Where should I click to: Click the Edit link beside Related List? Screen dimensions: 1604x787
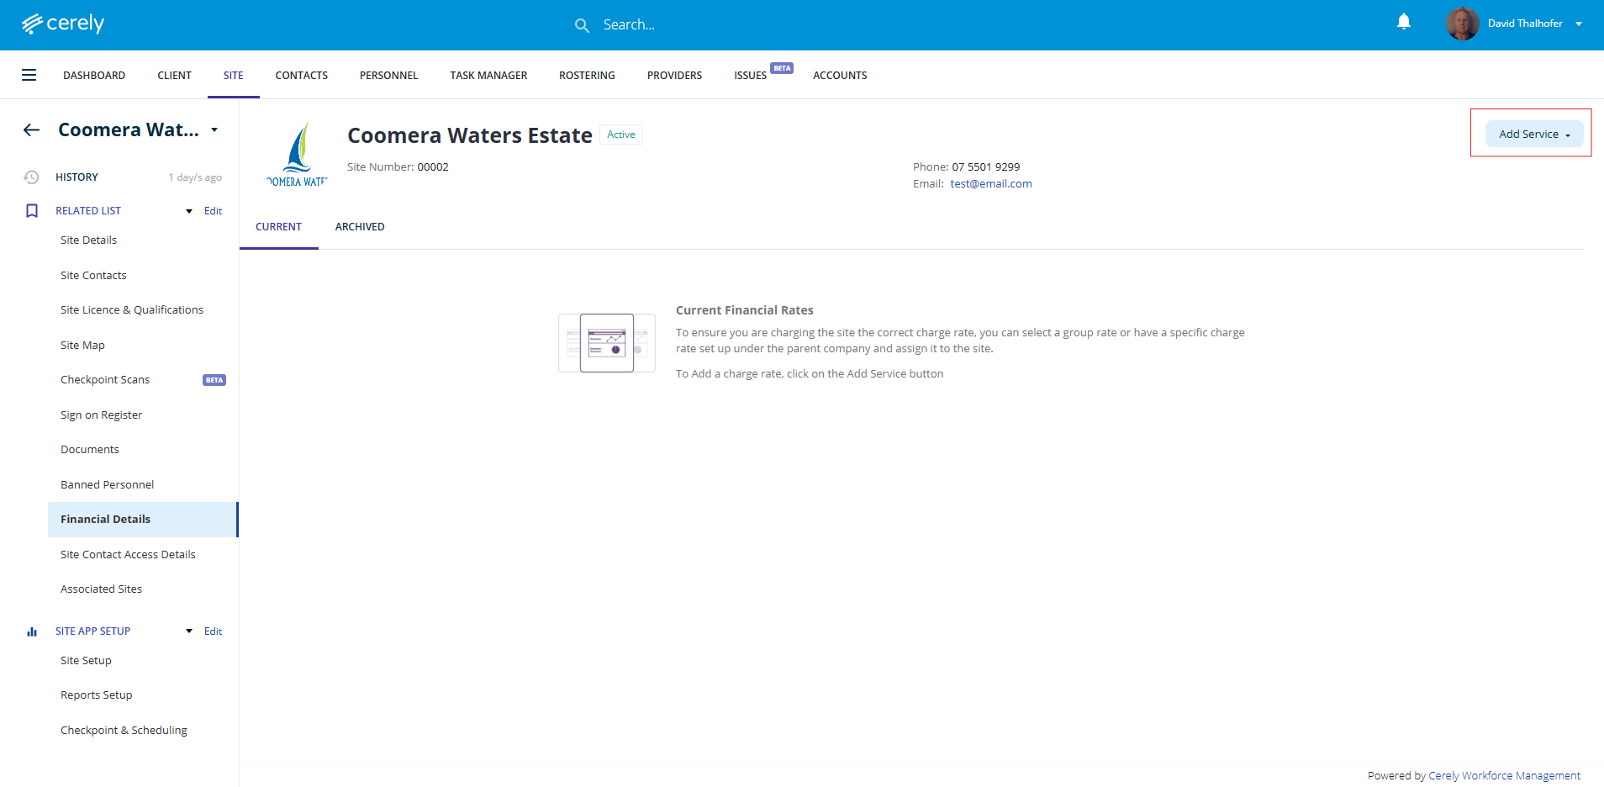[x=214, y=211]
